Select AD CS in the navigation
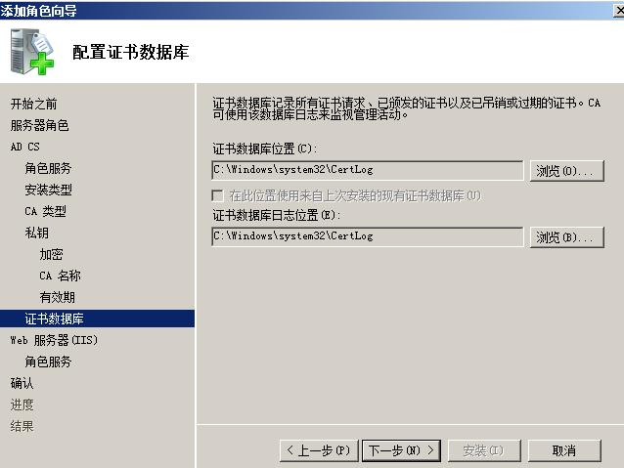This screenshot has width=624, height=468. click(x=25, y=147)
